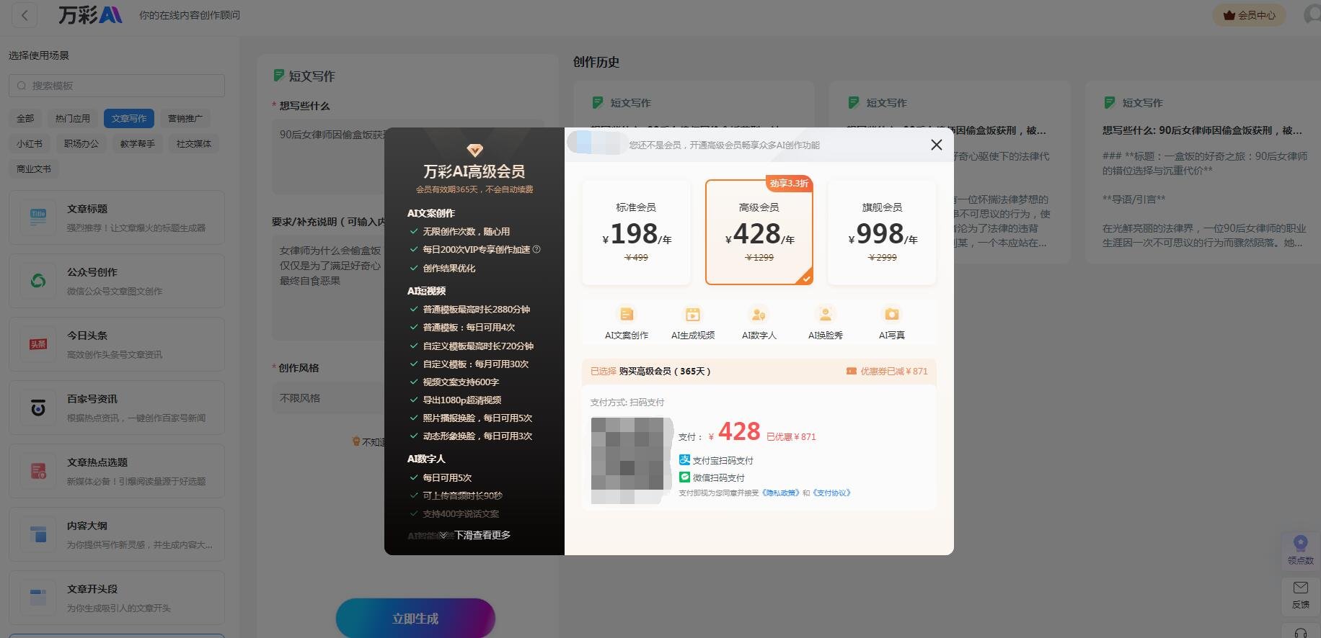This screenshot has width=1321, height=638.
Task: Click the help icon beside VIP专享创作加速
Action: pyautogui.click(x=536, y=250)
